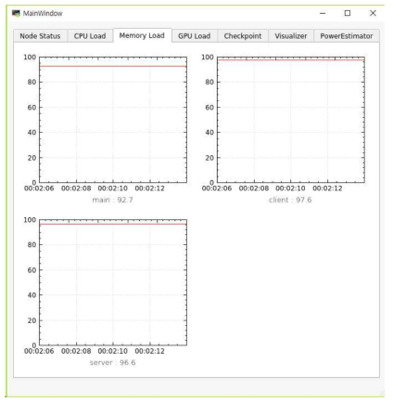The width and height of the screenshot is (393, 403).
Task: Click the MainWindow app icon
Action: pos(16,13)
